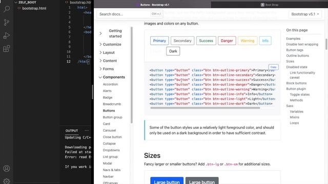Select the OUTPUT panel tab
Screen dimensions: 328x184
pos(72,131)
